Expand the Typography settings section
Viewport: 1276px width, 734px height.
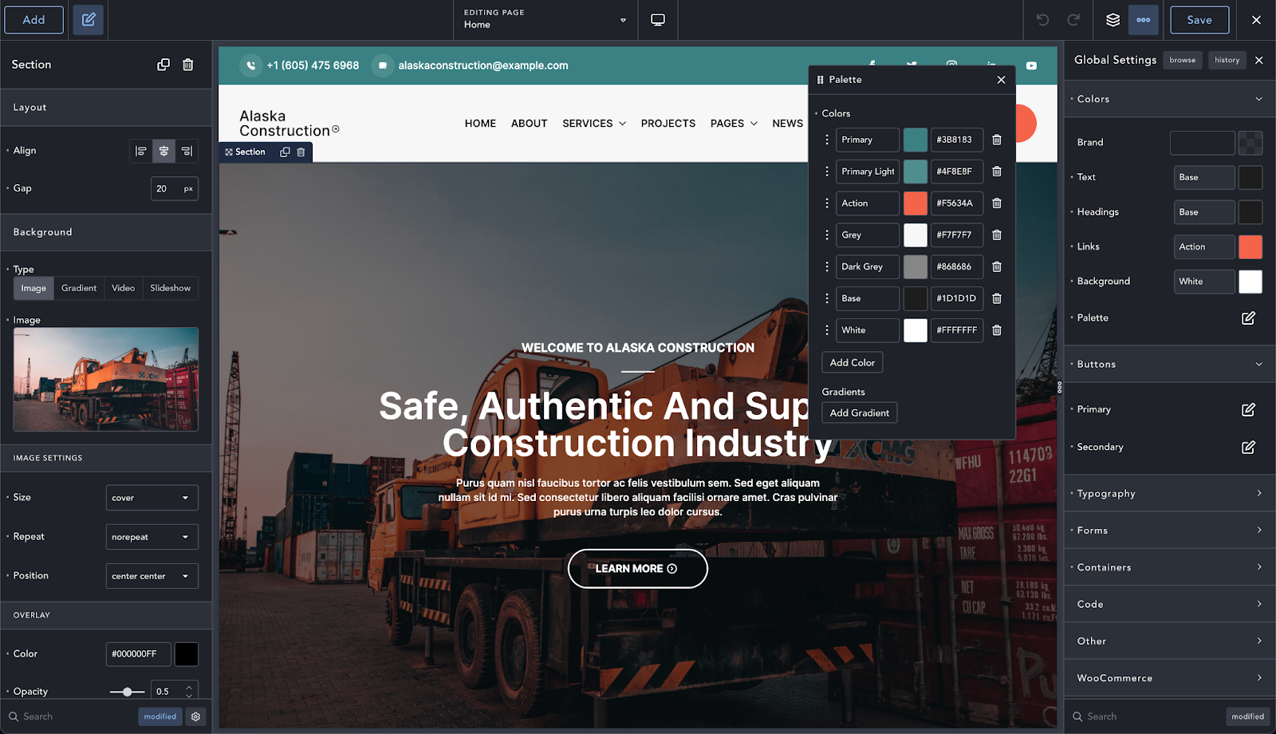point(1168,493)
